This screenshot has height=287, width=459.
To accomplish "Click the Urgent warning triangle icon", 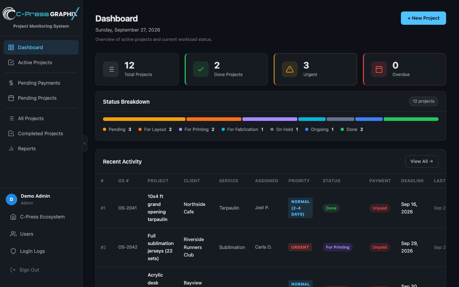I will (x=290, y=69).
